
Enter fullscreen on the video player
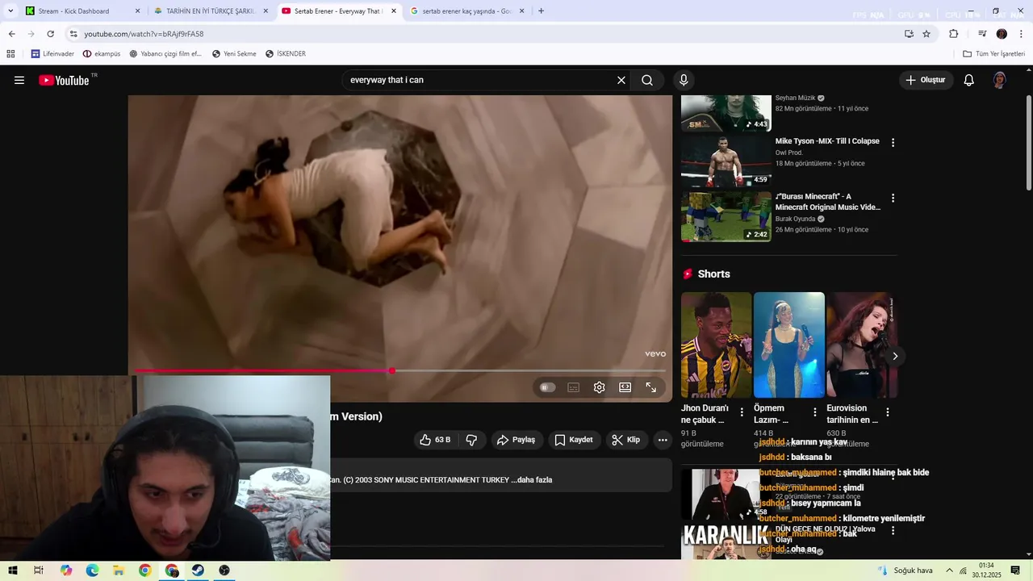click(650, 387)
